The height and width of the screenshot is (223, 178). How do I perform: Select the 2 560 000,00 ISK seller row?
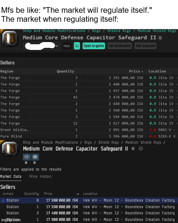coord(89,110)
